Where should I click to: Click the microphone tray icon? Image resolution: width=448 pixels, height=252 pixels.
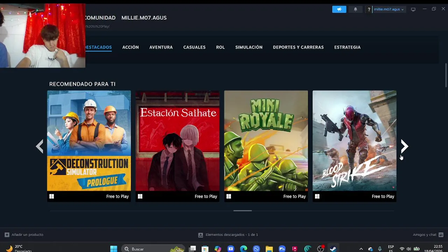380,249
